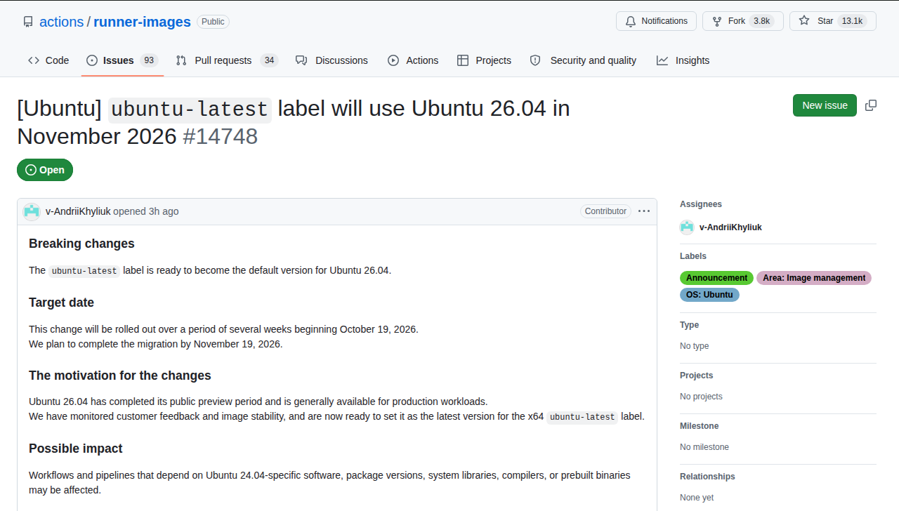Viewport: 899px width, 511px height.
Task: Click the issue number #14748
Action: tap(220, 136)
